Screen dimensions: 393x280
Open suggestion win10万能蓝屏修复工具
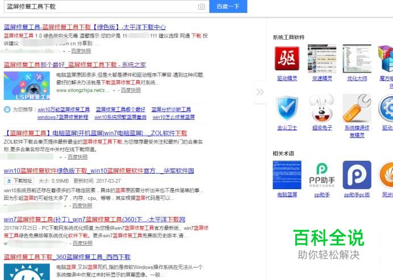tap(64, 110)
